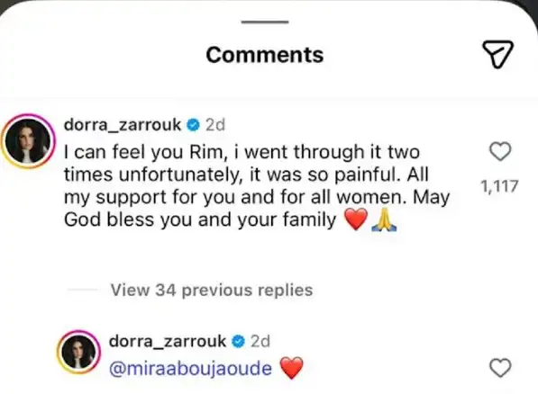The image size is (538, 394).
Task: Open dorra_zarrouk profile from reply username
Action: [168, 341]
